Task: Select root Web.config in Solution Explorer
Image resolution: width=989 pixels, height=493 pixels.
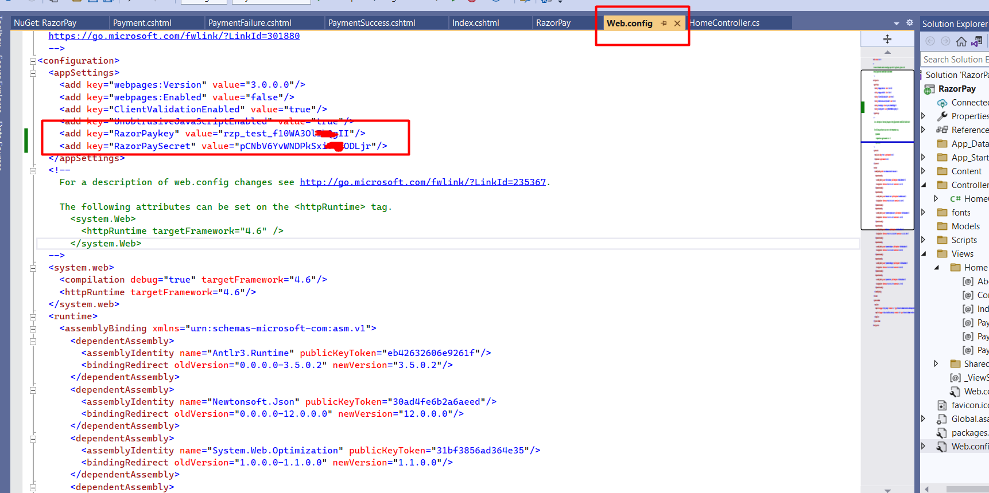Action: click(x=963, y=447)
